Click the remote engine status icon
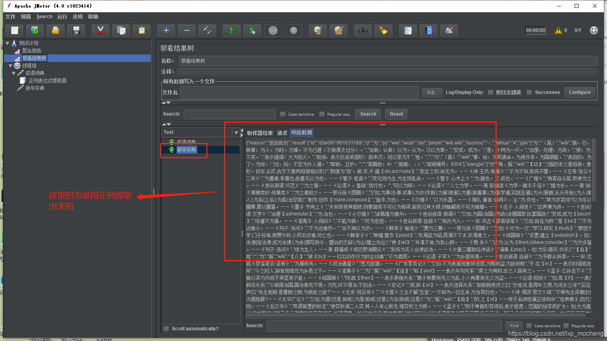 [594, 30]
